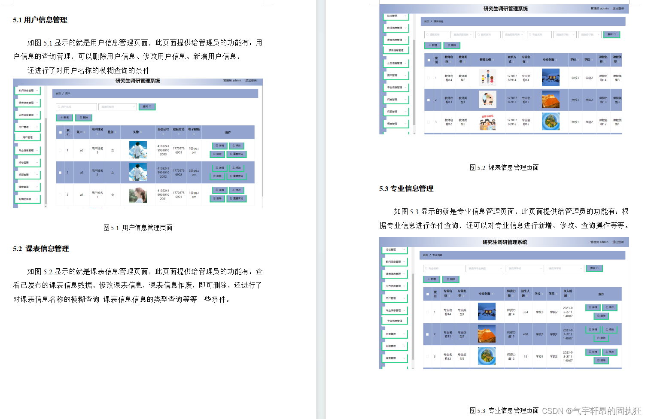Open 请选择专业类型 dropdown on 专业 page
This screenshot has width=648, height=419.
coord(484,268)
